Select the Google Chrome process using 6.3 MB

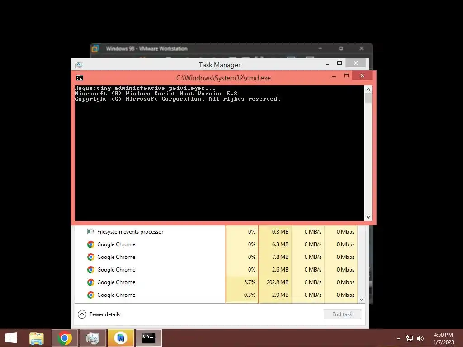(x=216, y=244)
